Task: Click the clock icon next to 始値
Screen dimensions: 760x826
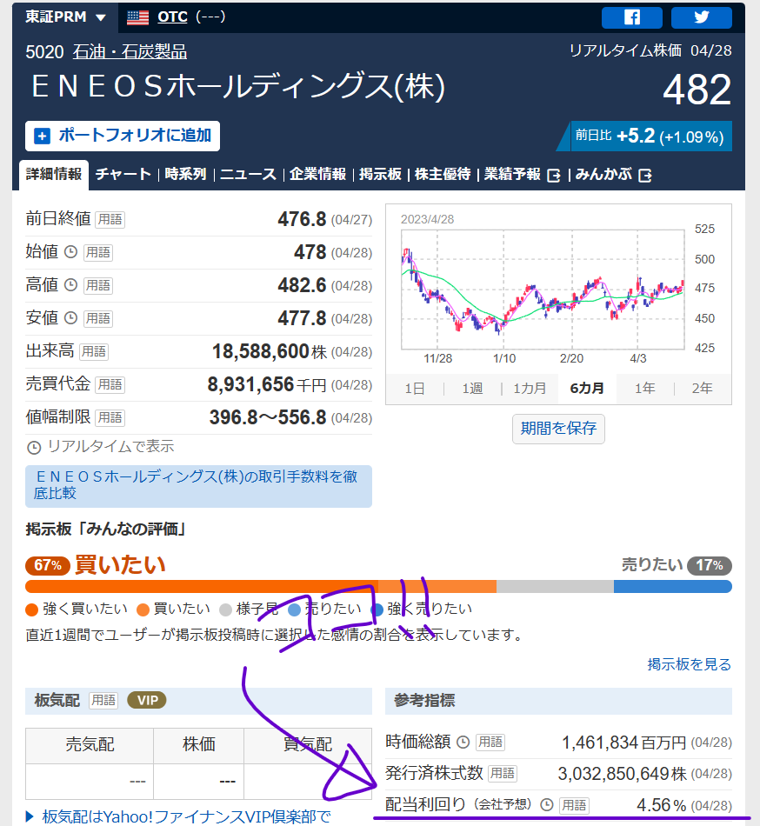Action: [x=70, y=252]
